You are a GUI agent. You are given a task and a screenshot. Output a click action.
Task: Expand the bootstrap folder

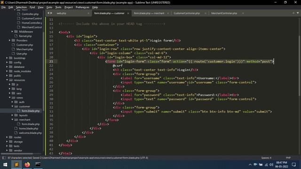point(7,58)
